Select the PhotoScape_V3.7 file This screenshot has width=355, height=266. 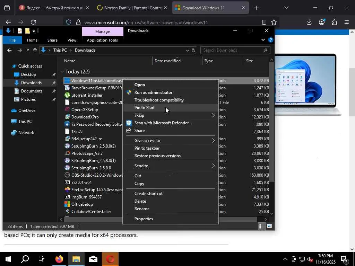tap(87, 153)
